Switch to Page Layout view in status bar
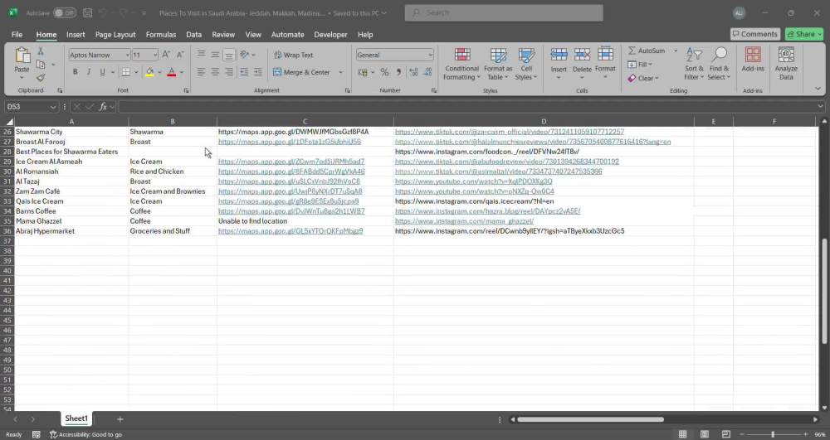830x440 pixels. tap(705, 434)
